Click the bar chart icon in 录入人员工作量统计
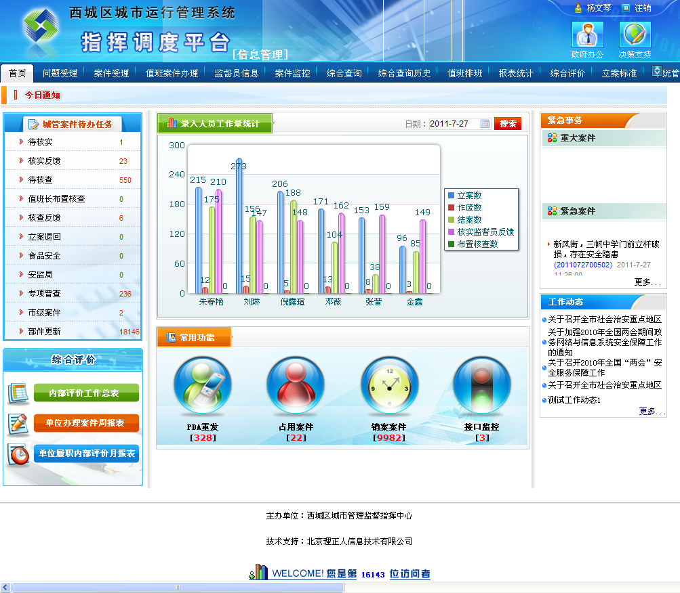Screen dimensions: 680x593 click(x=172, y=123)
